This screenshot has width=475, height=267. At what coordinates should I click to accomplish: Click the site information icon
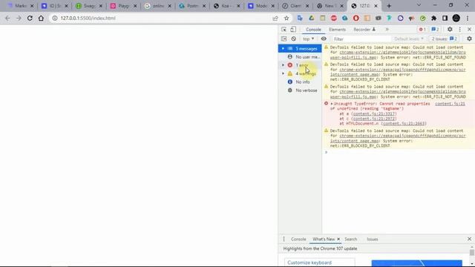tap(55, 18)
